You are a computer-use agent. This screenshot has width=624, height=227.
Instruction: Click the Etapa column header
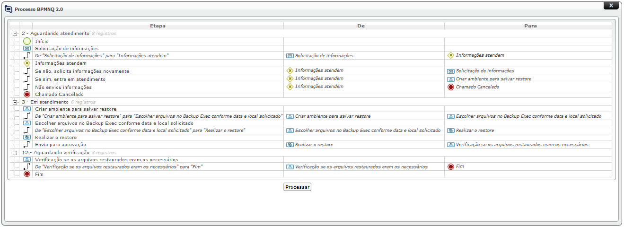(x=158, y=26)
